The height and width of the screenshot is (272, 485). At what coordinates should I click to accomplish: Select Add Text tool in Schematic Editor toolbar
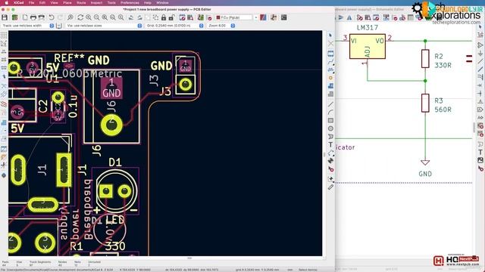pyautogui.click(x=480, y=152)
